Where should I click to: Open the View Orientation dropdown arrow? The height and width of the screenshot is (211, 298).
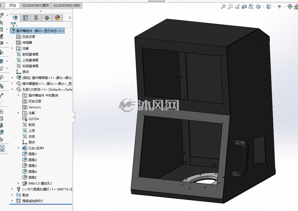point(263,7)
